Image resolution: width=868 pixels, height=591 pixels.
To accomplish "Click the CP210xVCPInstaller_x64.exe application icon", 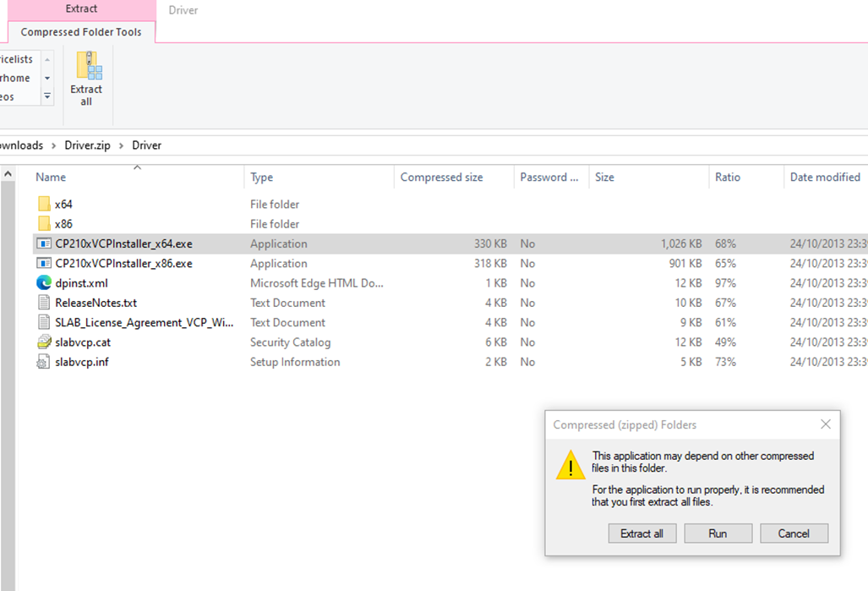I will [x=44, y=244].
